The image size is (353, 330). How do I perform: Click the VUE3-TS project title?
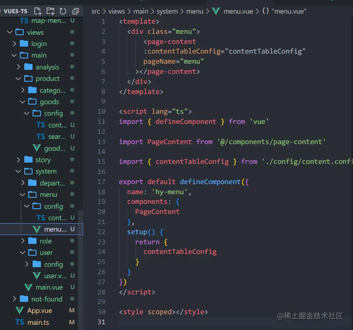coord(15,11)
